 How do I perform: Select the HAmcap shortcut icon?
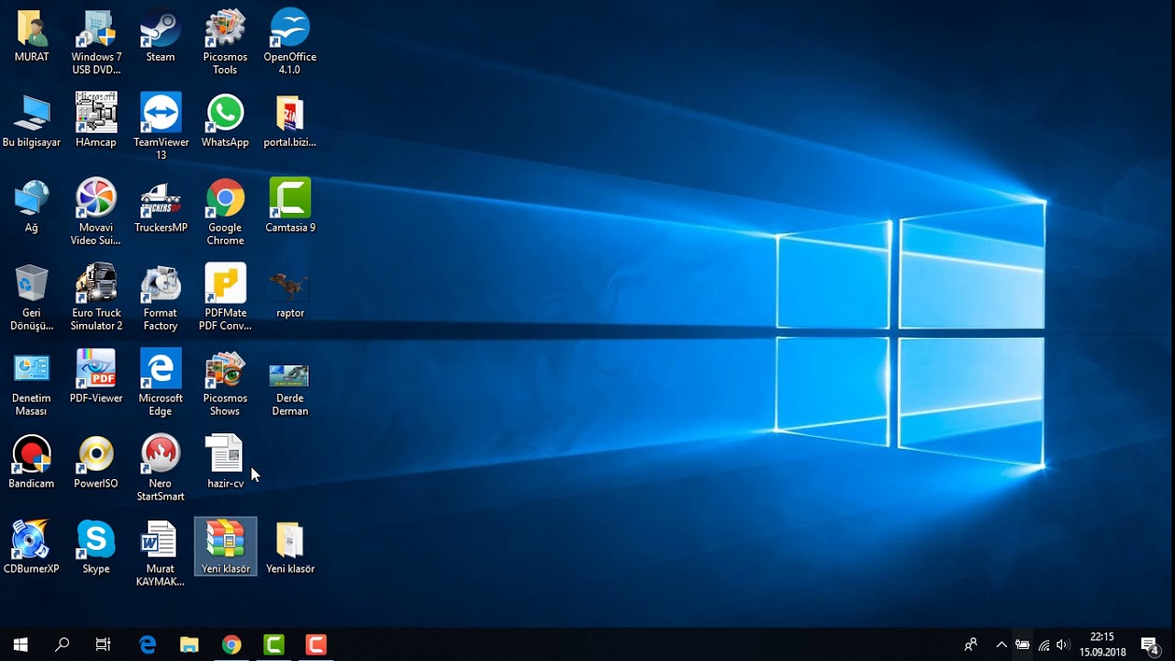(x=96, y=121)
